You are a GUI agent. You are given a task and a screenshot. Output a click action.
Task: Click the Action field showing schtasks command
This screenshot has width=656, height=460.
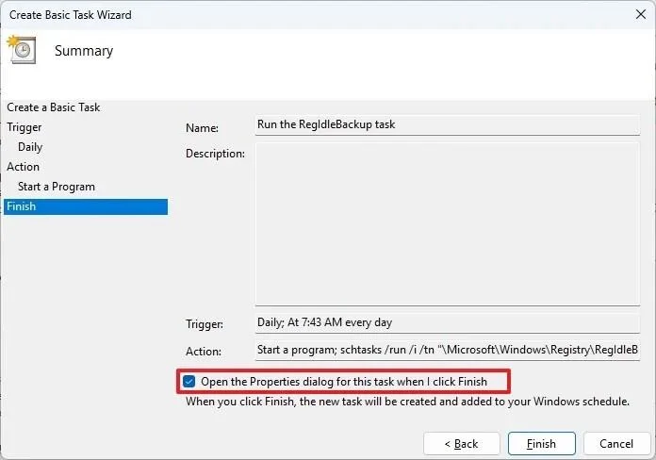[448, 350]
